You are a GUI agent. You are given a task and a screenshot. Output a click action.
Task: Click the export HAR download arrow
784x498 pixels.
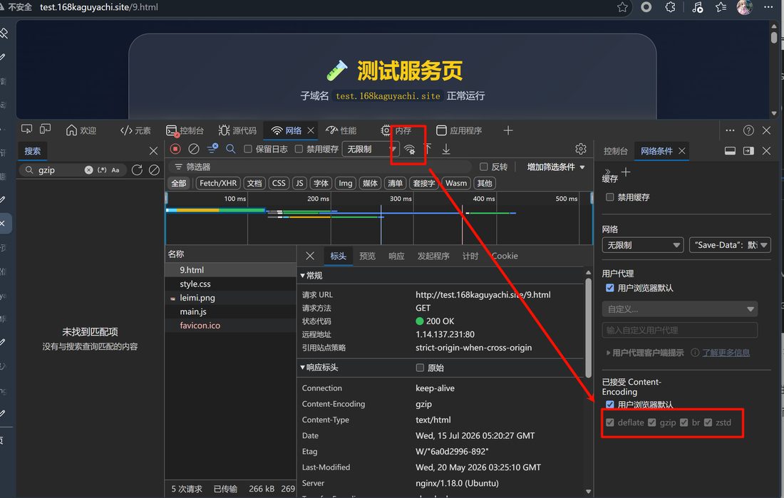click(446, 149)
